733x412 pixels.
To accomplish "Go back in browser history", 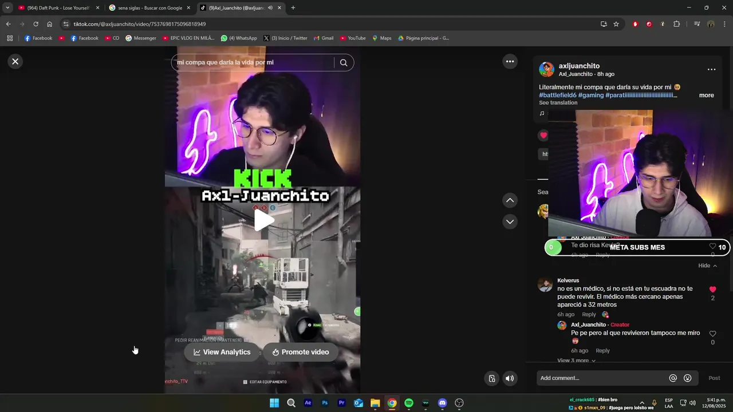I will point(8,24).
